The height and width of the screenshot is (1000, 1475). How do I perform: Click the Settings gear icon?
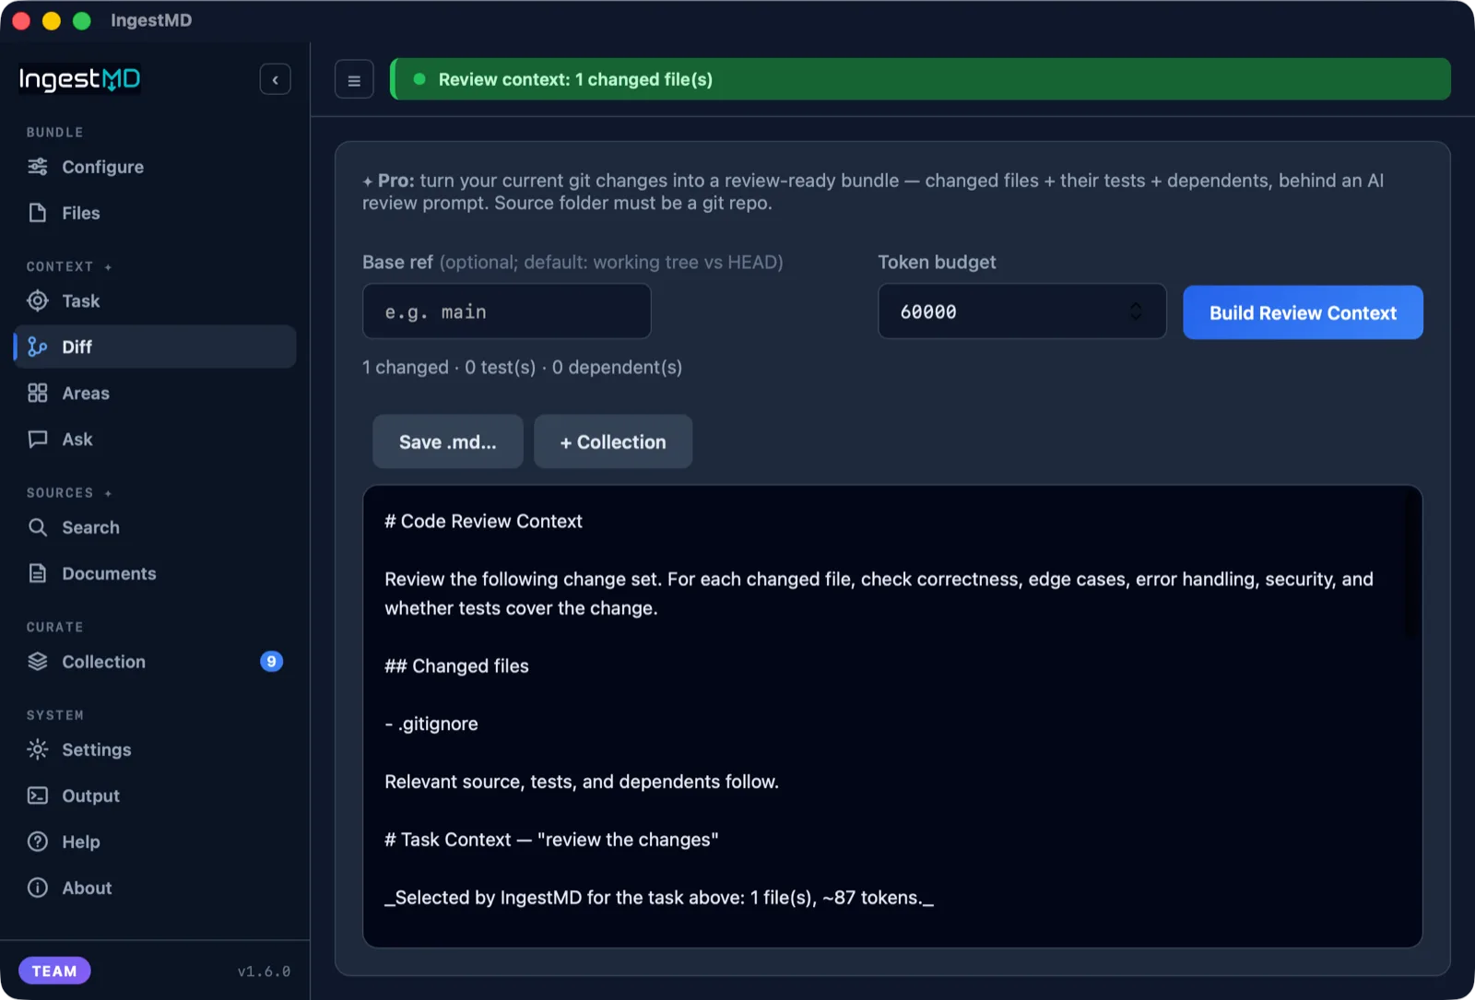(38, 750)
